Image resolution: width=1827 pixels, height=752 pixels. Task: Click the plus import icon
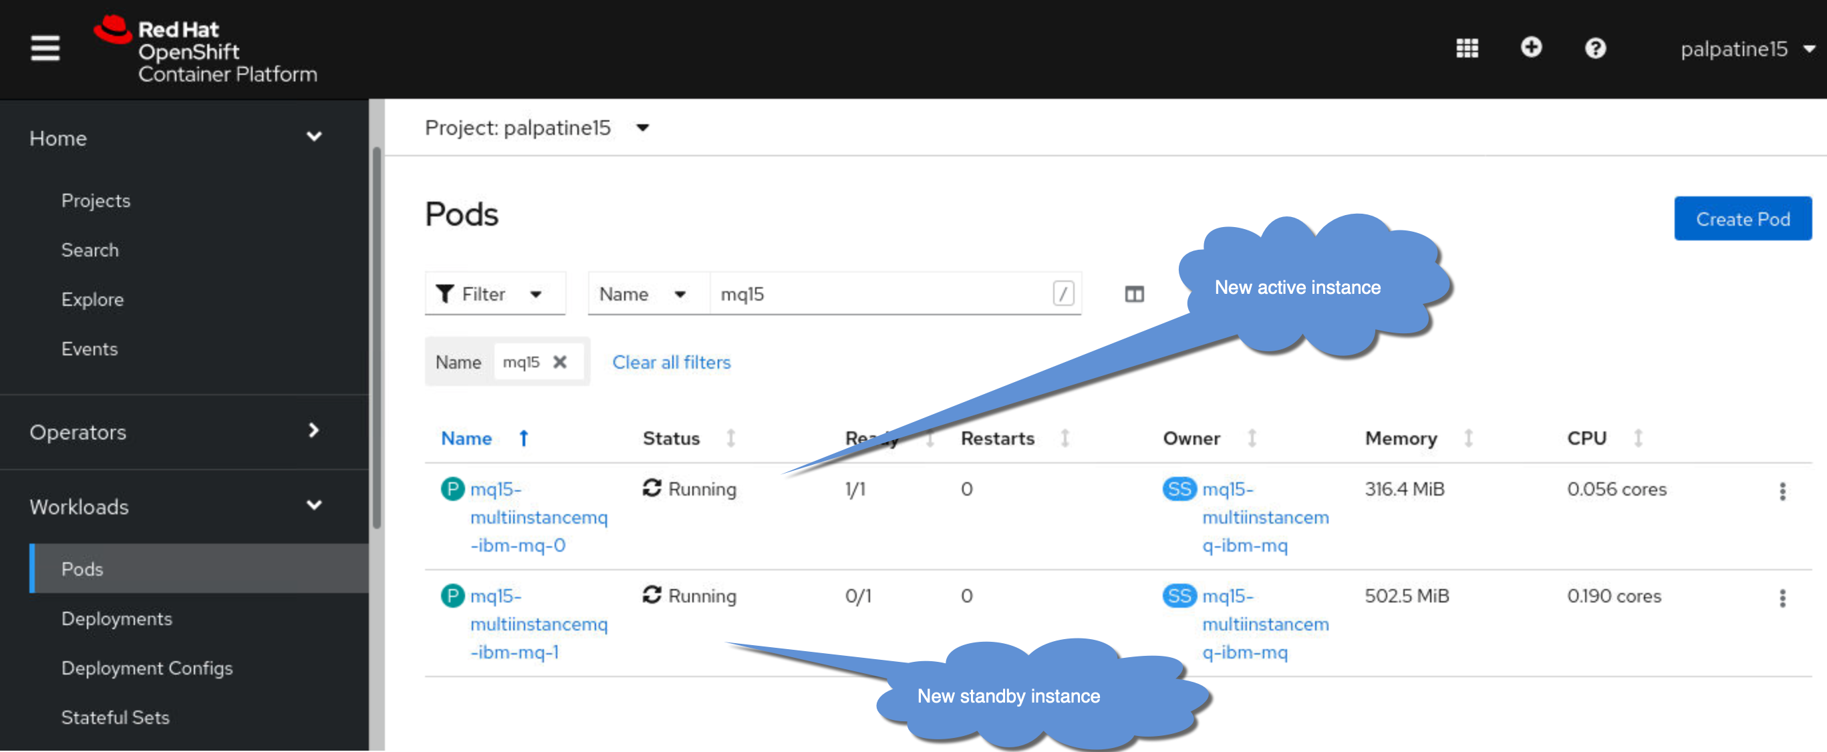[1531, 47]
